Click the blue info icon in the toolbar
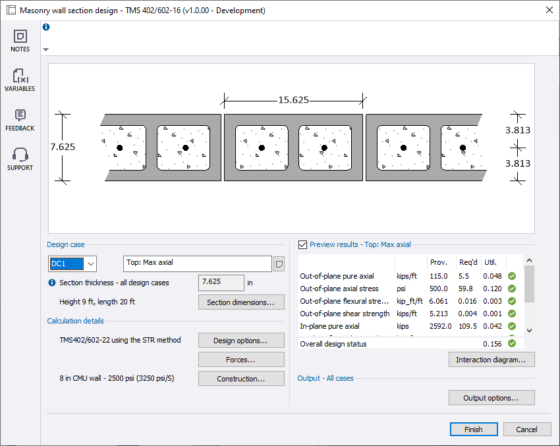560x446 pixels. 45,26
